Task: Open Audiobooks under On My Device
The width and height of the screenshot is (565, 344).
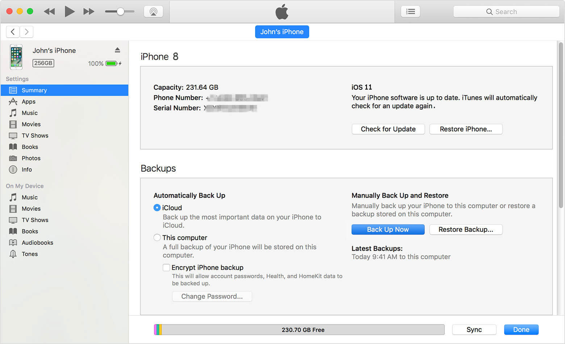Action: pyautogui.click(x=36, y=243)
